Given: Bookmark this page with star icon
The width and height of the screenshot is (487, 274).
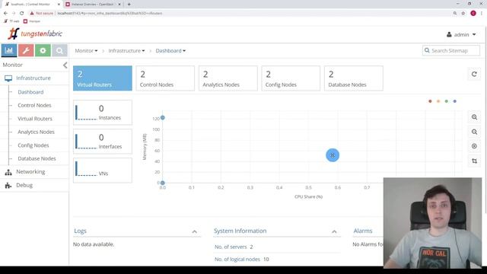Looking at the screenshot, I should click(x=463, y=13).
